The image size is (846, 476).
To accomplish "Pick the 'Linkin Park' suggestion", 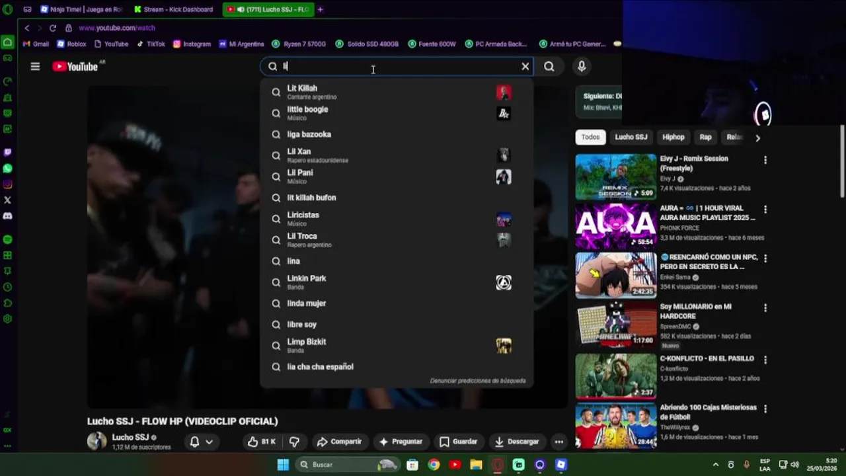I will point(397,282).
